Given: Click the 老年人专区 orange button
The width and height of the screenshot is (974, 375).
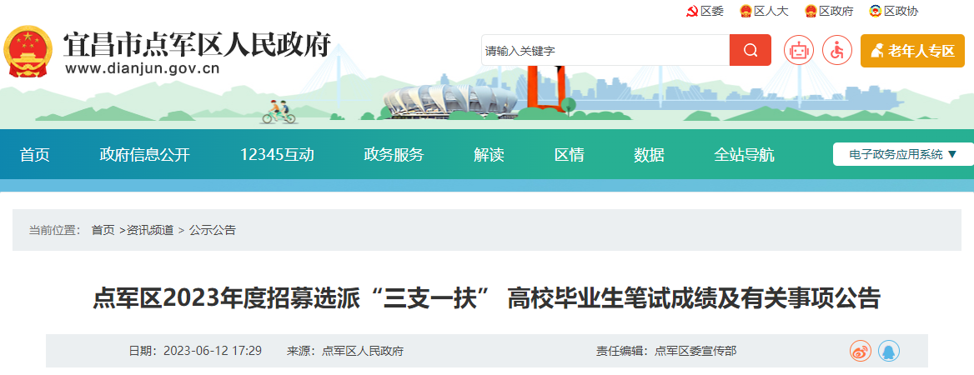Looking at the screenshot, I should coord(911,51).
